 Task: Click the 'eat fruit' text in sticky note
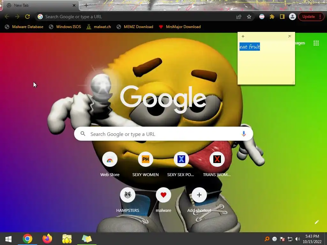pos(250,47)
